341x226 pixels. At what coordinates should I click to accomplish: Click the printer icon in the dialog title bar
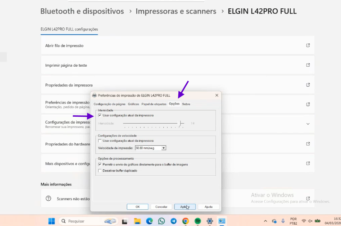pyautogui.click(x=94, y=95)
